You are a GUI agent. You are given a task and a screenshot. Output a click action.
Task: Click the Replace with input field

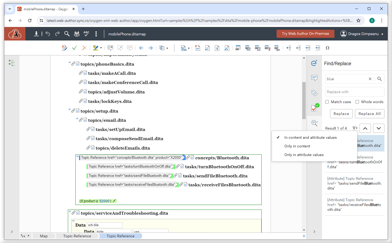pos(354,92)
